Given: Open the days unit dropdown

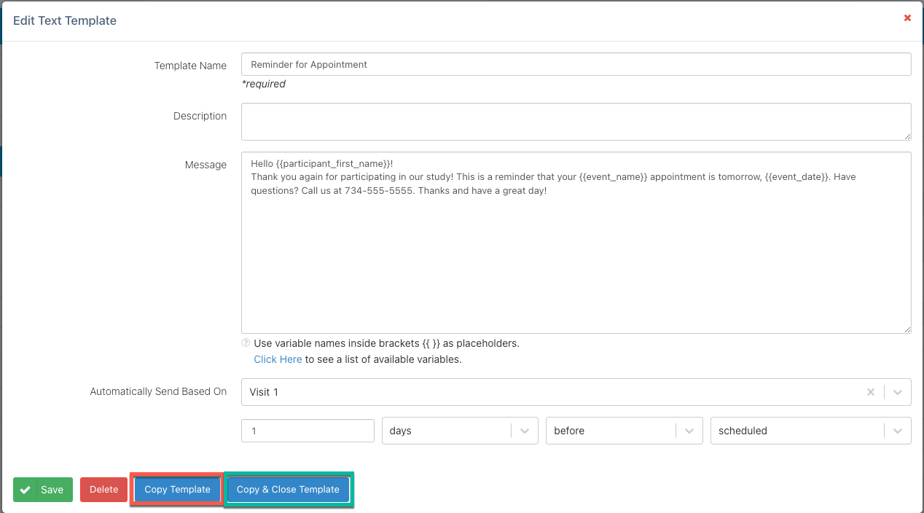Looking at the screenshot, I should point(524,431).
